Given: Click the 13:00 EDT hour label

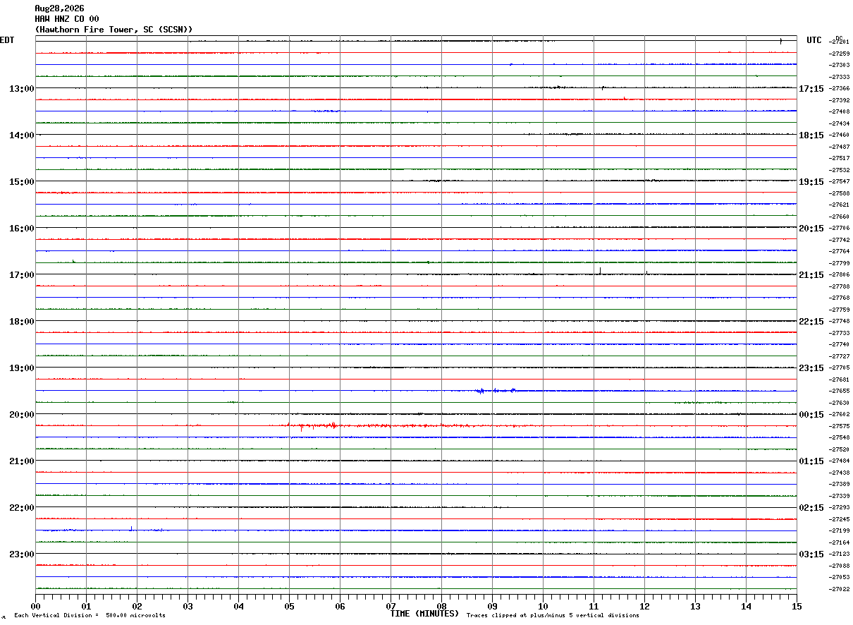Looking at the screenshot, I should point(21,88).
